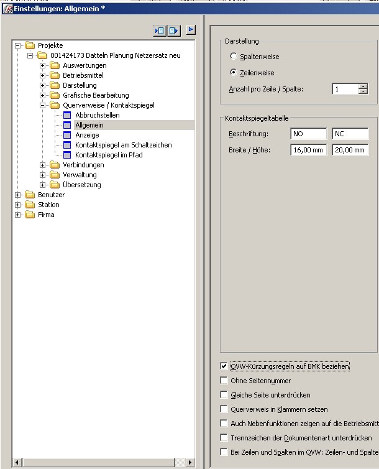Collapse the Querverweise / Kontaktspiegel node
The image size is (379, 469).
43,105
